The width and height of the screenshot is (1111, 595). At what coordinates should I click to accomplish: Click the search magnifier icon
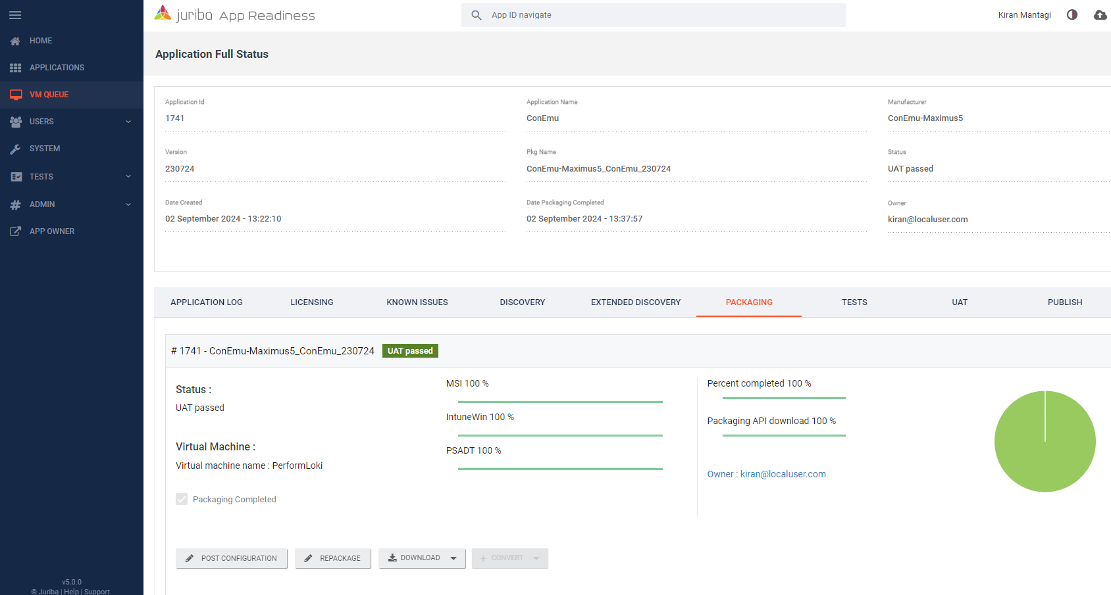click(477, 15)
